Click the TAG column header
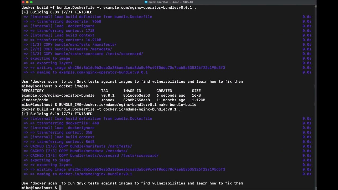 coord(105,91)
